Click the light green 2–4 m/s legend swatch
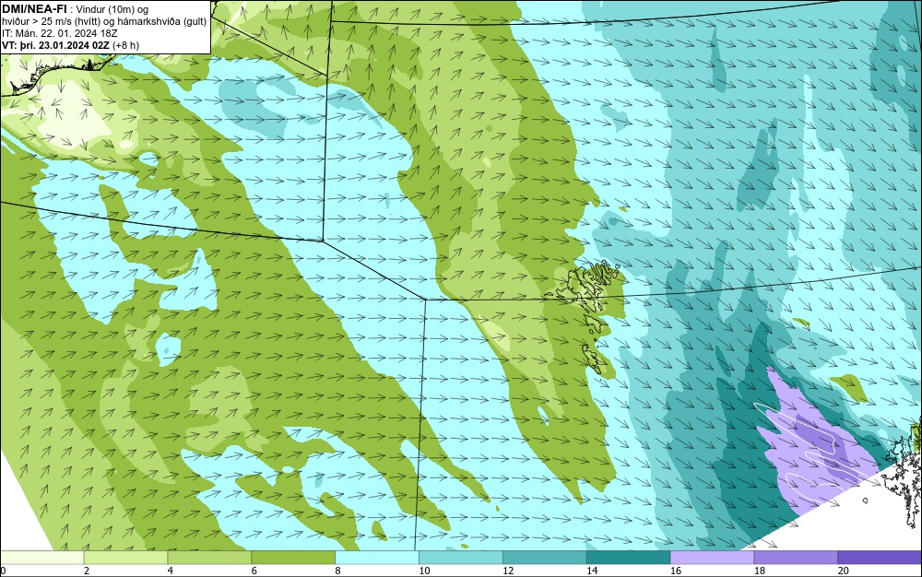This screenshot has height=577, width=922. (x=125, y=557)
